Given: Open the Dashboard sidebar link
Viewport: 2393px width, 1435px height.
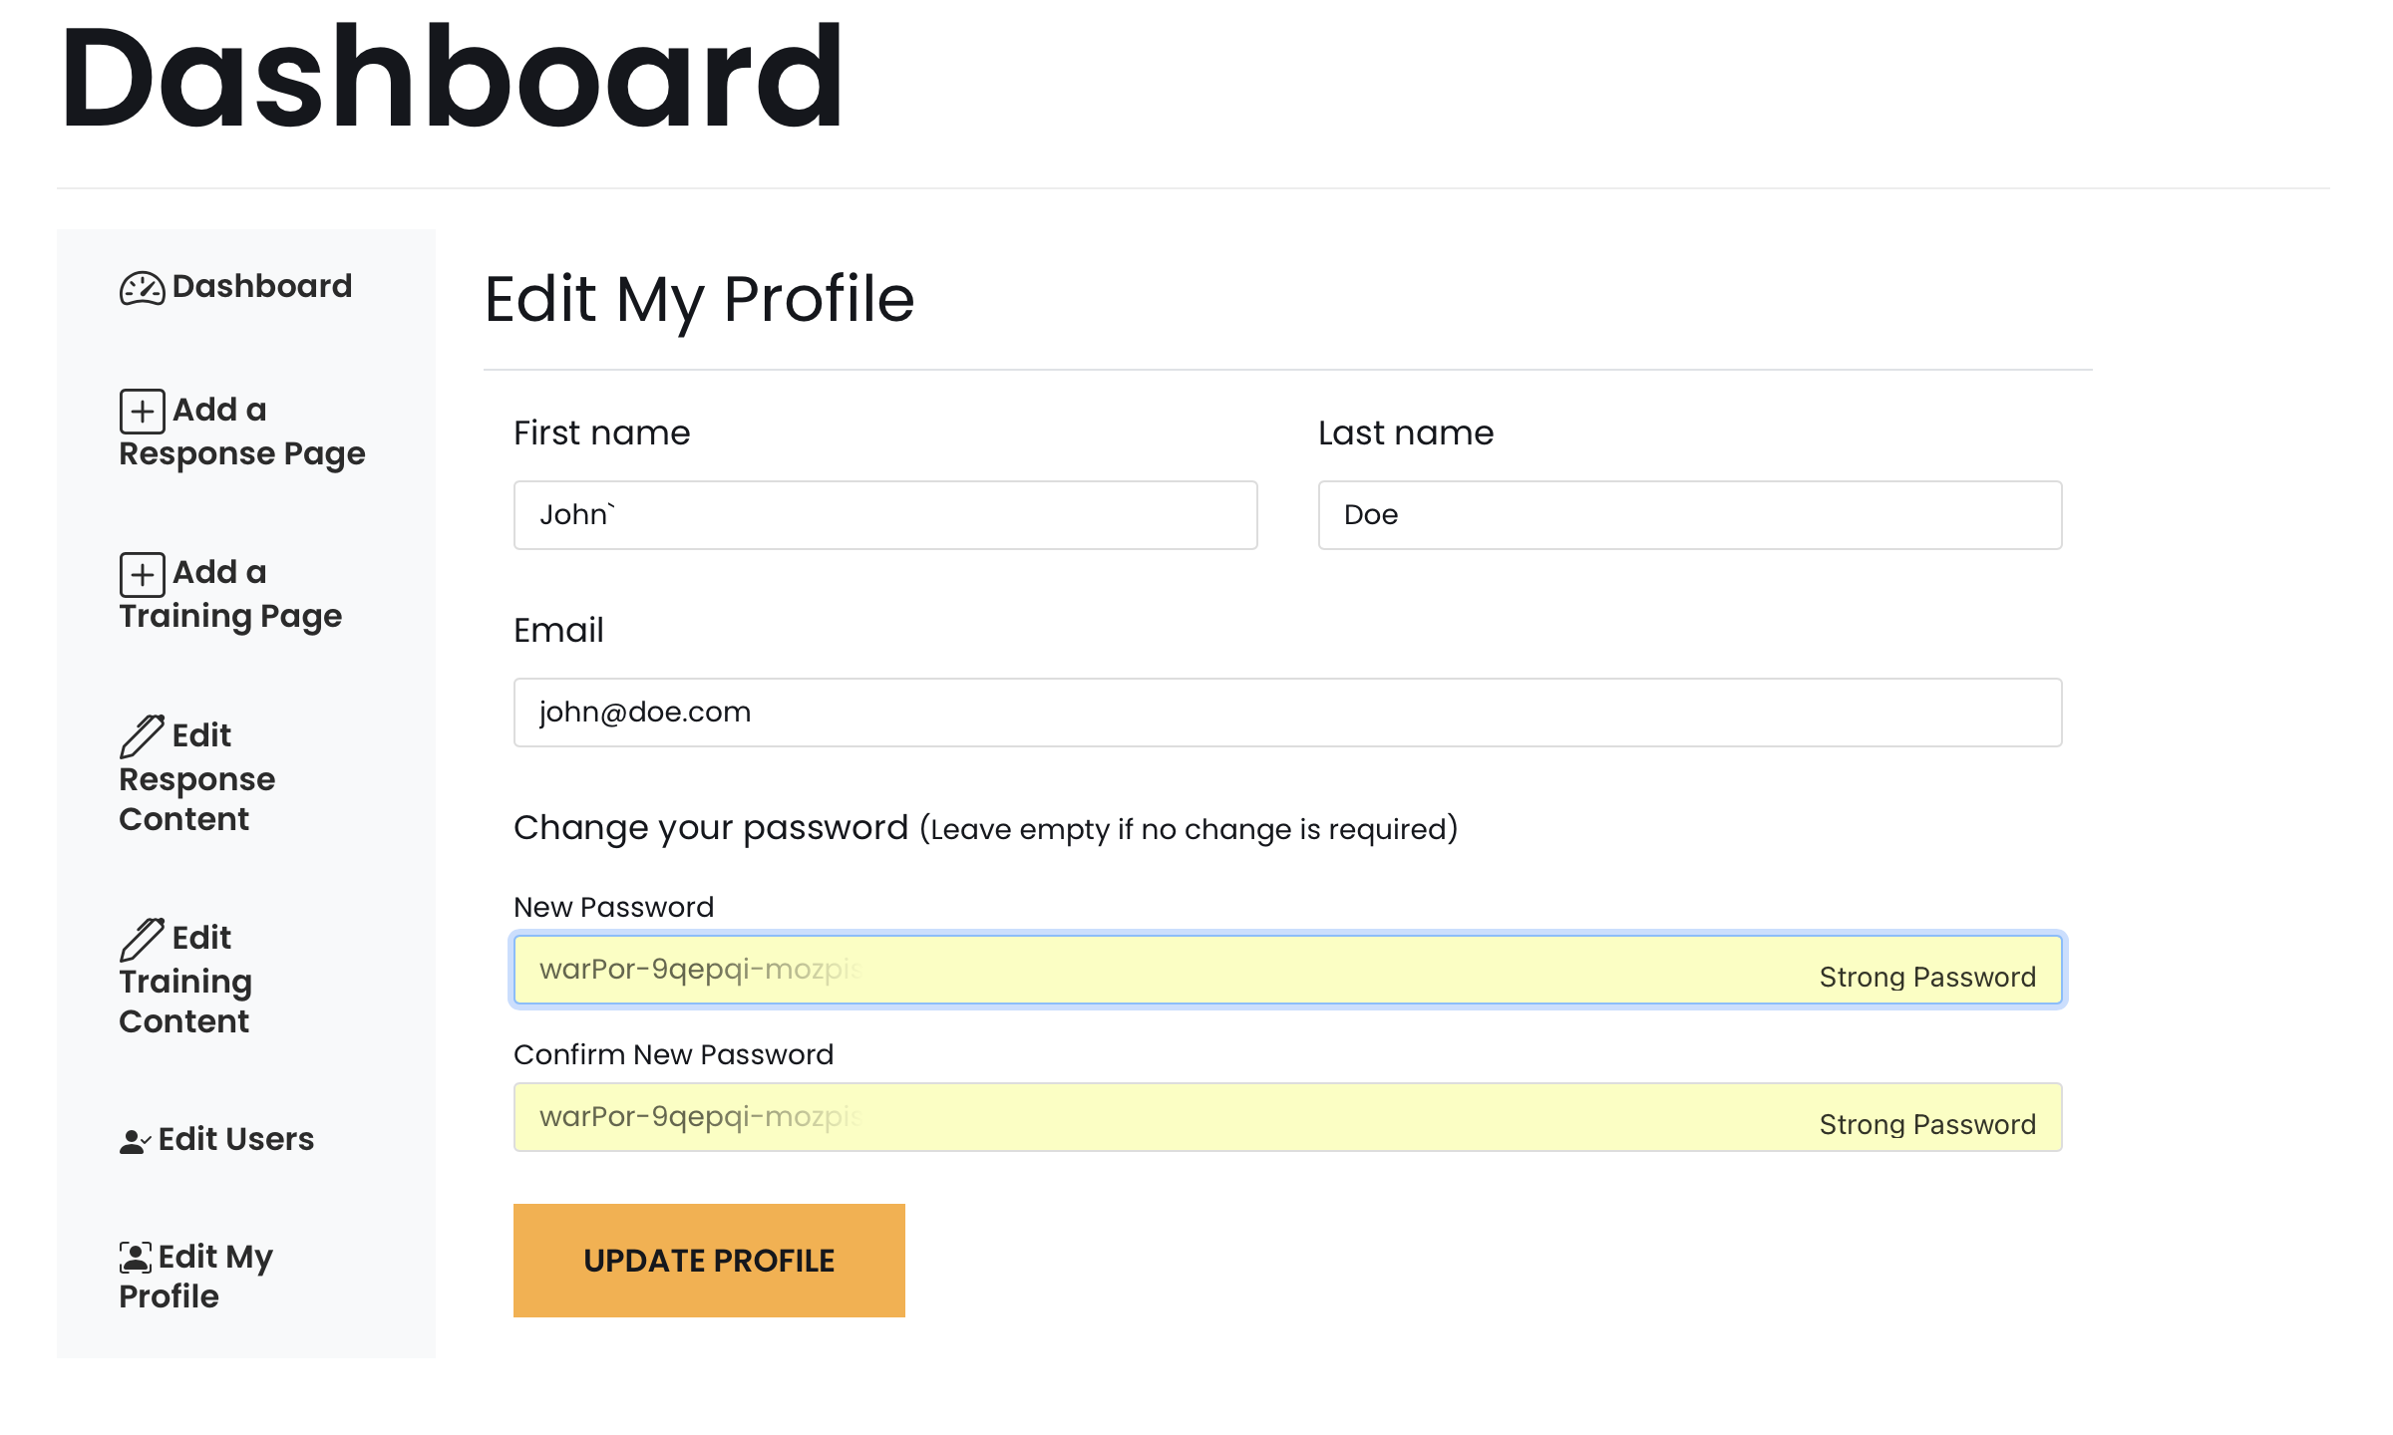Looking at the screenshot, I should coord(261,287).
